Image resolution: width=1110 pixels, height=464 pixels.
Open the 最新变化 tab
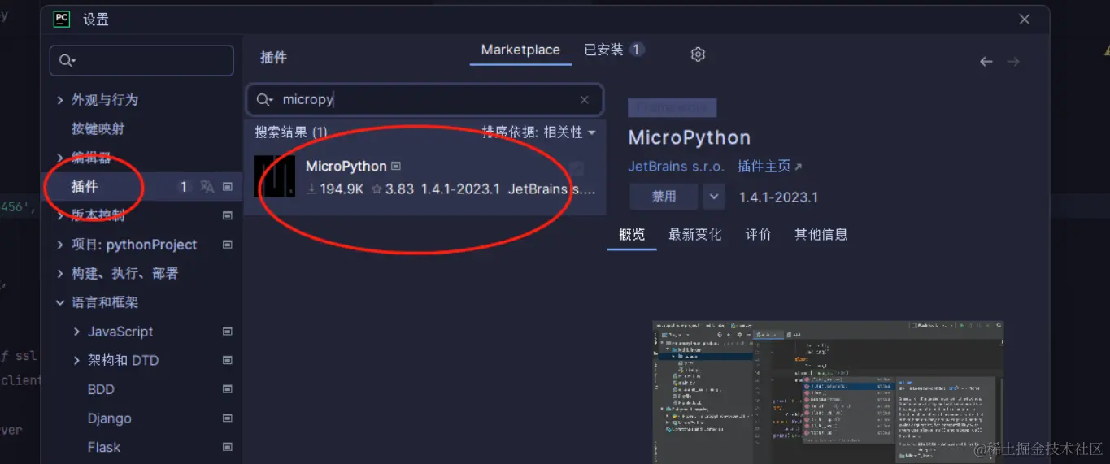tap(694, 234)
